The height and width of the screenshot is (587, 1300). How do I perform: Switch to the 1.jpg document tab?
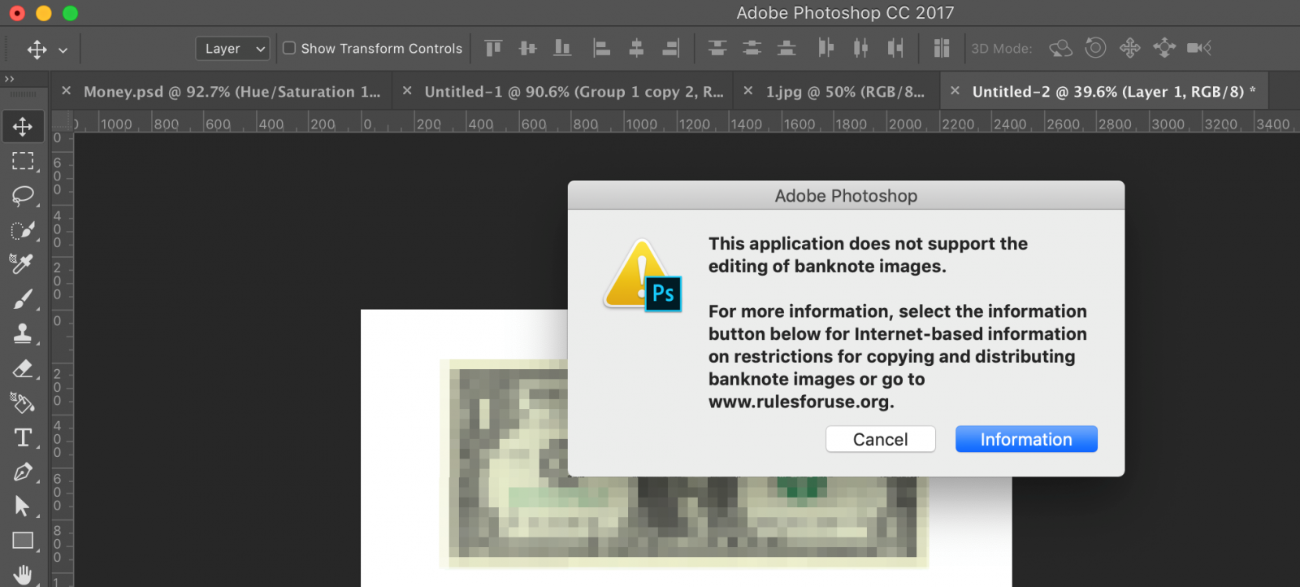[845, 92]
